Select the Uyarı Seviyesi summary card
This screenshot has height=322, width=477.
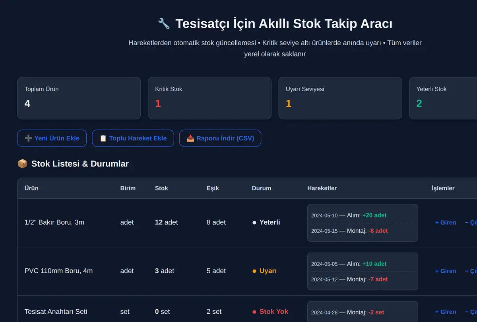(340, 98)
